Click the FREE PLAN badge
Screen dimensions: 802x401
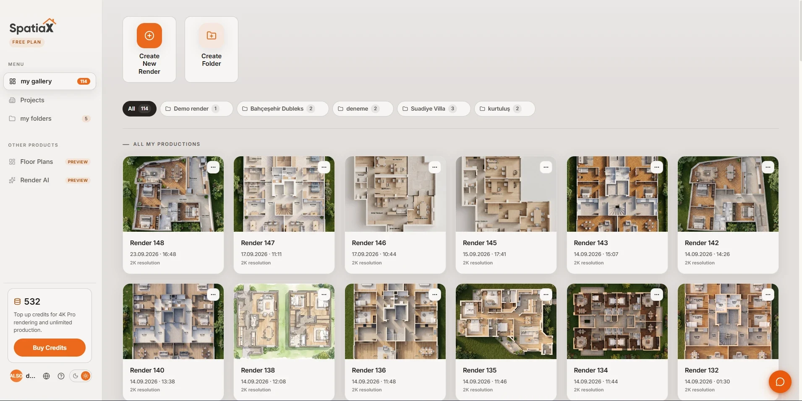click(x=27, y=42)
